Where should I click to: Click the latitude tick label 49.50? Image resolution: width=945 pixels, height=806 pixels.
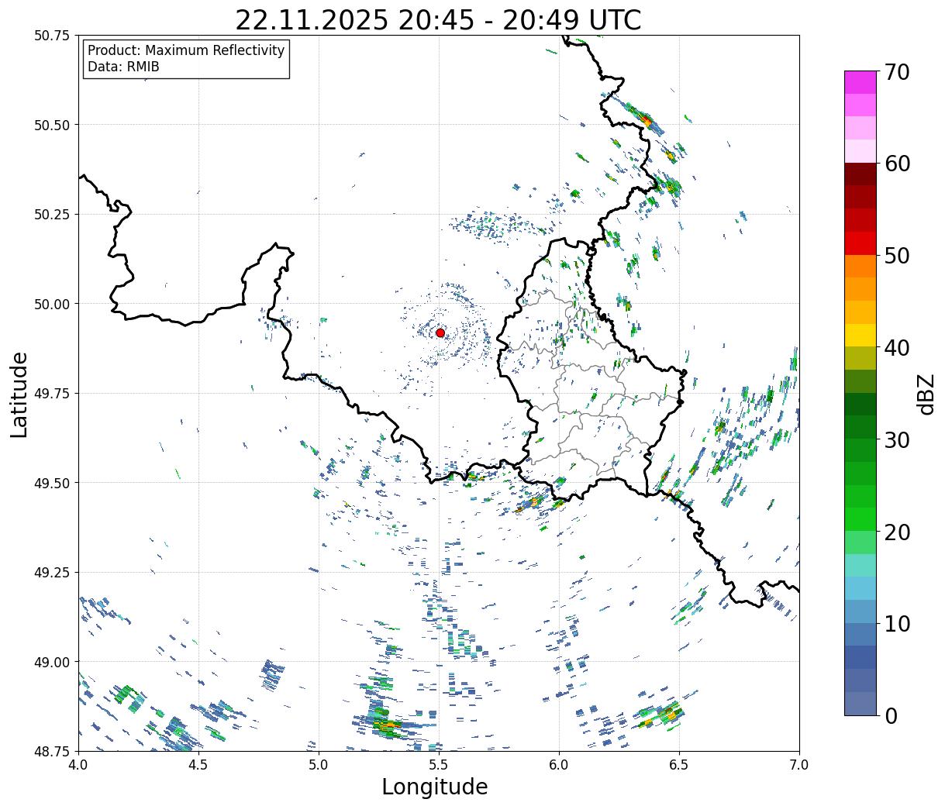tap(52, 483)
